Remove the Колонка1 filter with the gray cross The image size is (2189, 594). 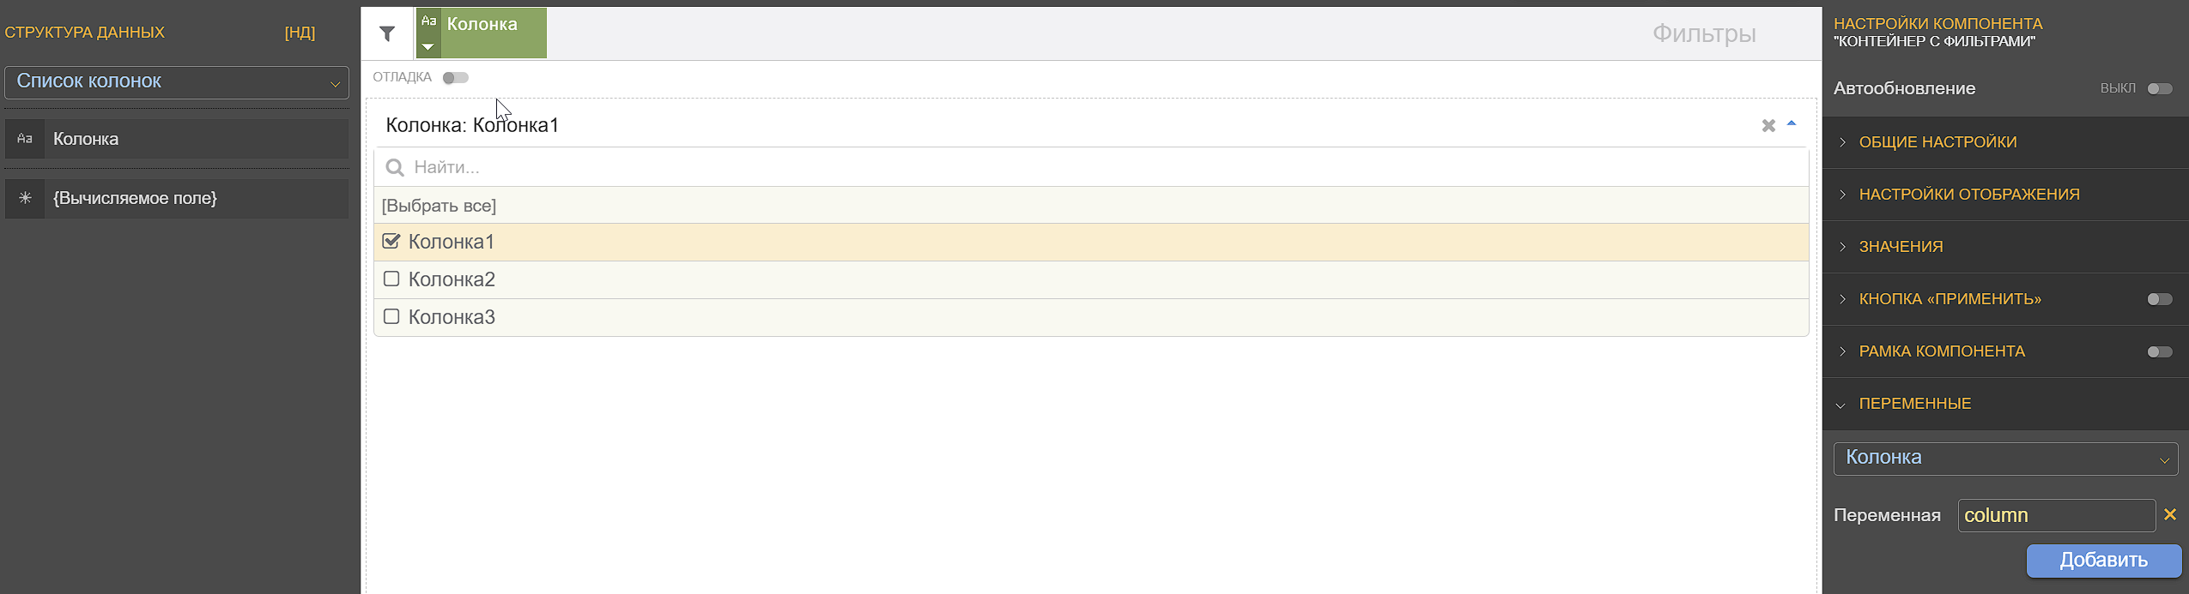point(1768,126)
